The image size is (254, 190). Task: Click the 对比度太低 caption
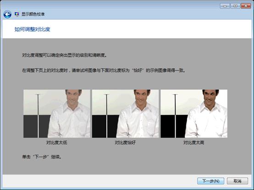point(57,142)
